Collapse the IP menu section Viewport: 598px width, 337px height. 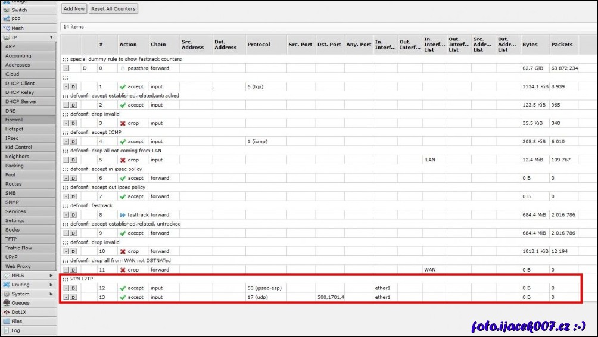tap(51, 38)
